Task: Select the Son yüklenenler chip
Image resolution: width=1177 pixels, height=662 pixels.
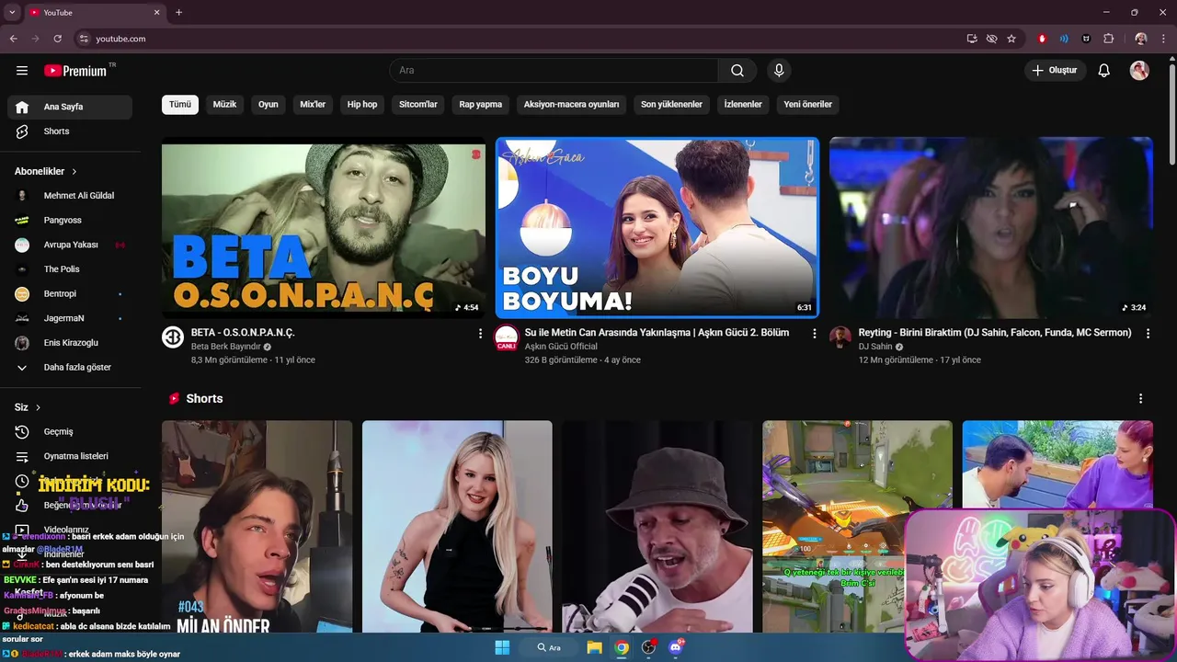Action: (671, 105)
